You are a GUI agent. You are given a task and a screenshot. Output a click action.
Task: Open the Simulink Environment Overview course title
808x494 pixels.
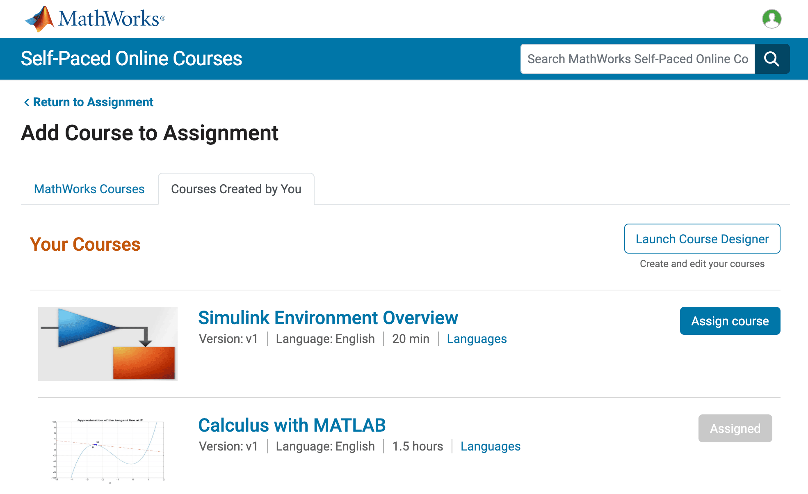(x=328, y=318)
